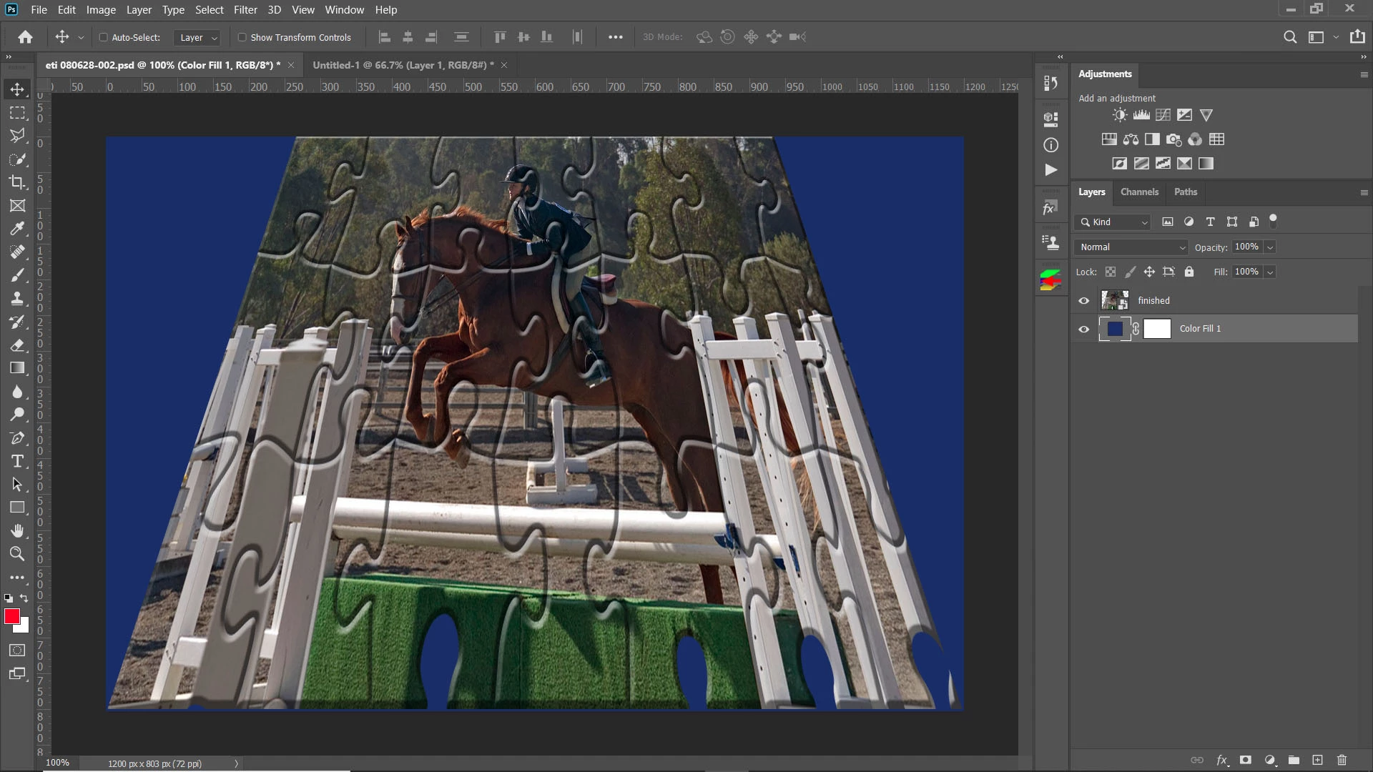This screenshot has height=772, width=1373.
Task: Switch to Untitled-1 document tab
Action: coord(399,65)
